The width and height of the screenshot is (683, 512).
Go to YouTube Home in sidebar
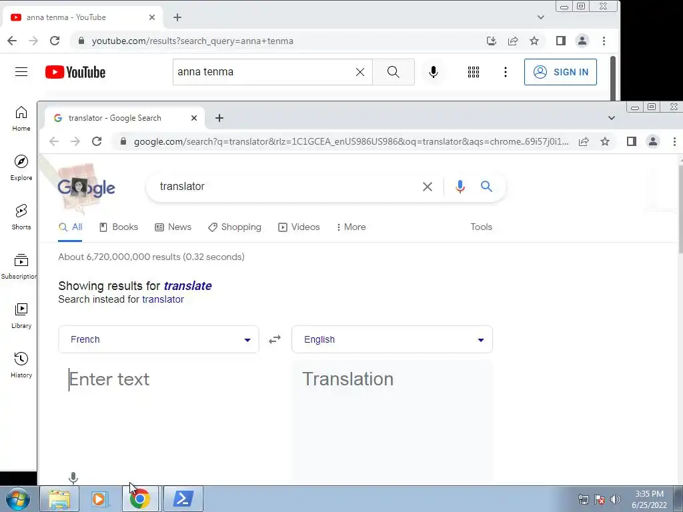pos(21,119)
